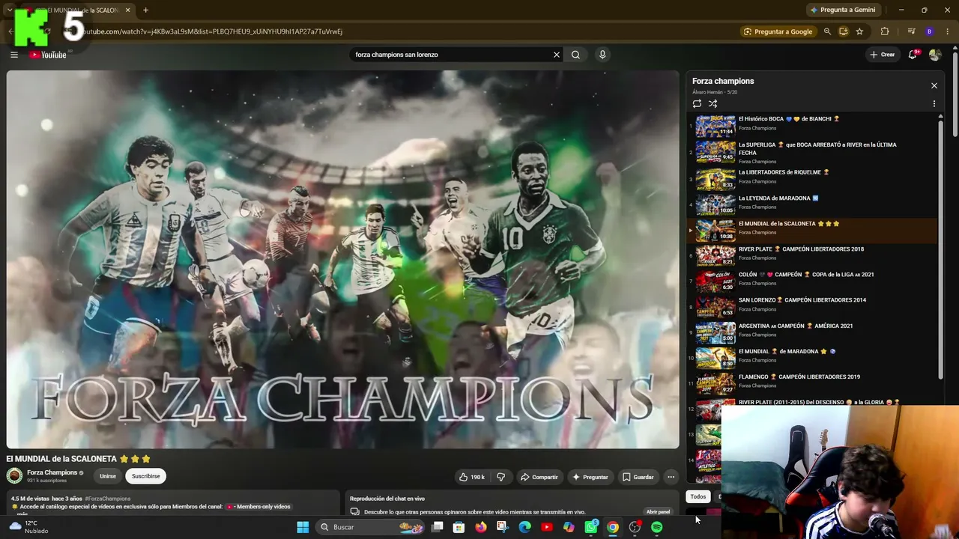This screenshot has height=539, width=959.
Task: Dislike this video
Action: [500, 477]
